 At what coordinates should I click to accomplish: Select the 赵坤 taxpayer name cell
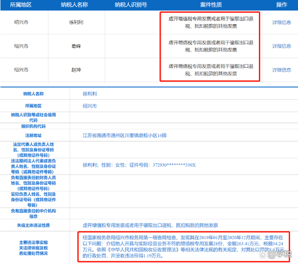74,69
